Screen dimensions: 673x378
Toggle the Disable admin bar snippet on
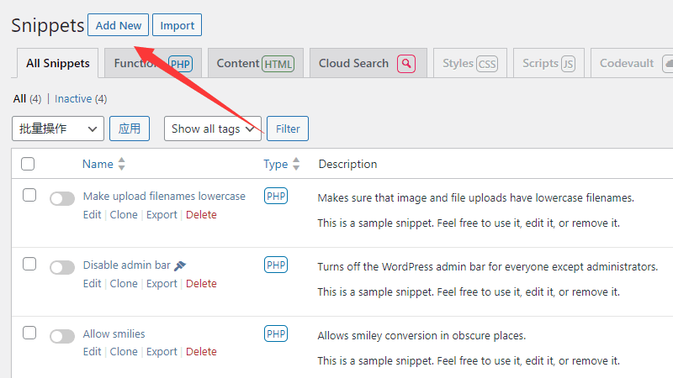click(x=62, y=267)
